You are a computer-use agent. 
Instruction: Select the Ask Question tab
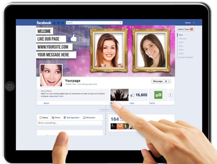72,118
